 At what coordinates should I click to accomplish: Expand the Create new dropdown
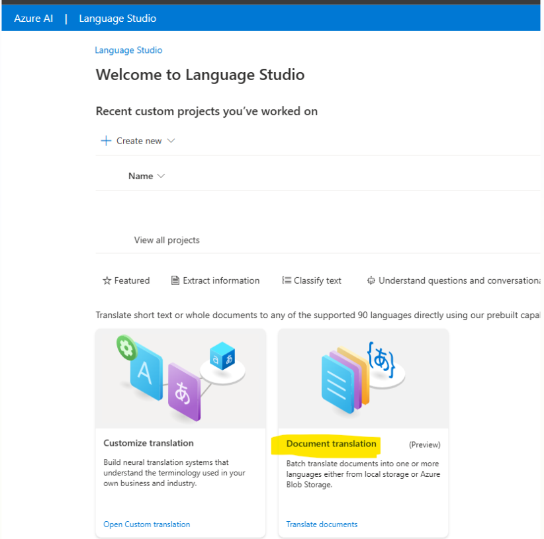171,141
